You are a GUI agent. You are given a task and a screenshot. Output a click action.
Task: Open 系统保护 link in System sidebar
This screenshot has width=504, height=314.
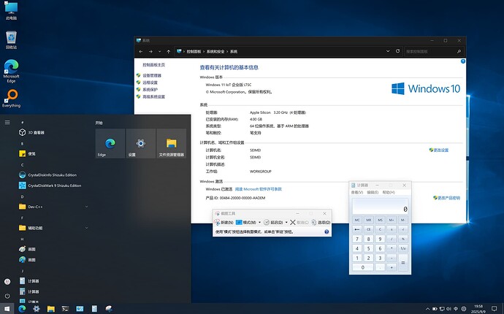(x=150, y=90)
